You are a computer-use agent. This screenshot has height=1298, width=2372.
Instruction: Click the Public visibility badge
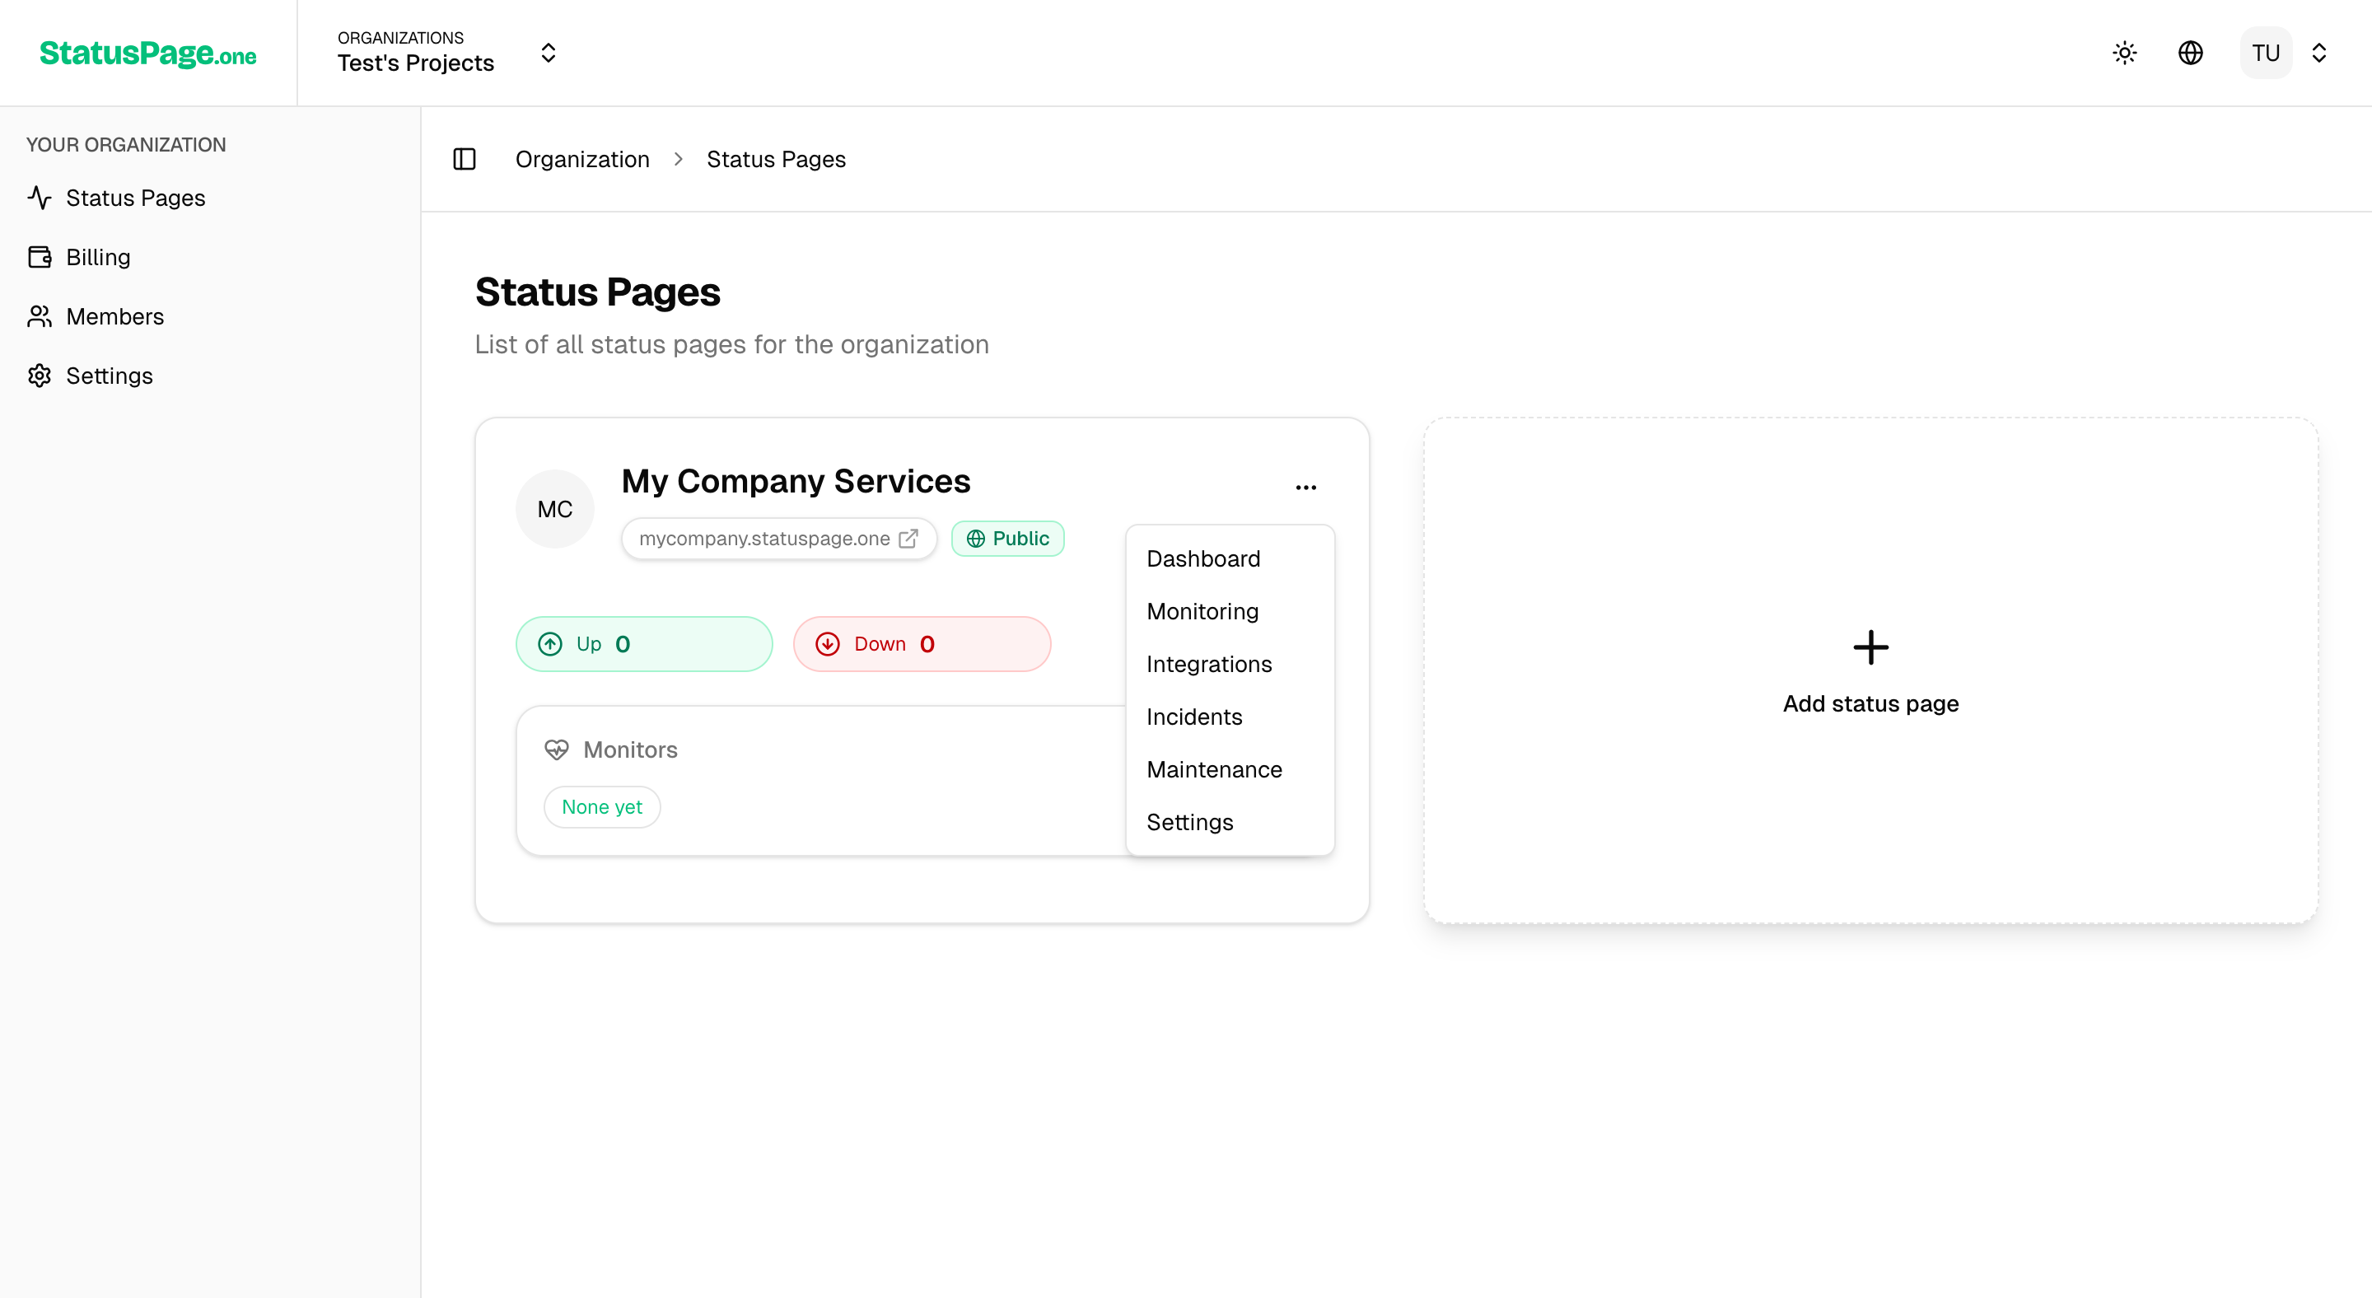pyautogui.click(x=1007, y=539)
